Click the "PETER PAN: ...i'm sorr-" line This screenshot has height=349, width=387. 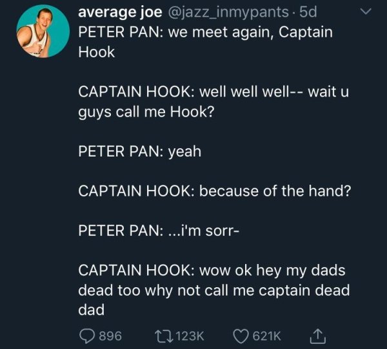(x=159, y=230)
